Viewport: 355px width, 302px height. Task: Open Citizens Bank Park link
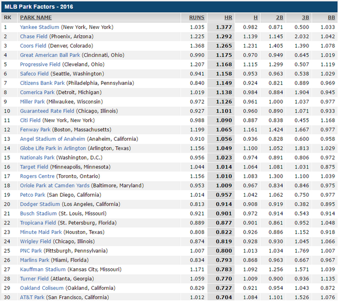pyautogui.click(x=42, y=83)
